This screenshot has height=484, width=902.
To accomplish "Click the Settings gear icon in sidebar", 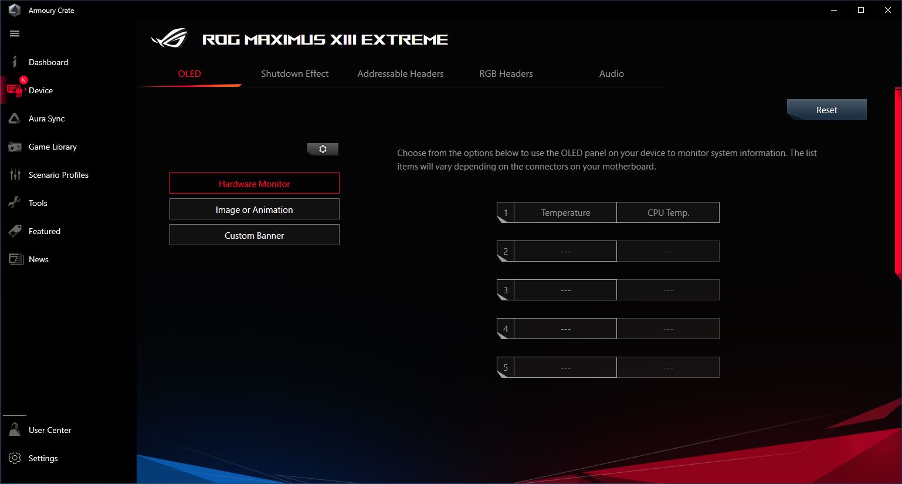I will (15, 458).
